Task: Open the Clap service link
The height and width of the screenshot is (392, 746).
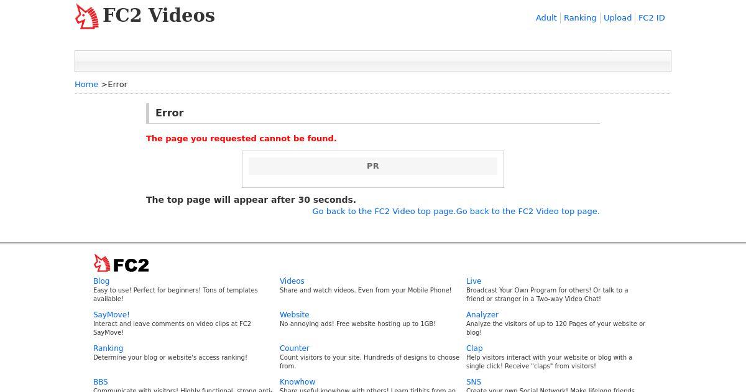Action: pyautogui.click(x=474, y=348)
